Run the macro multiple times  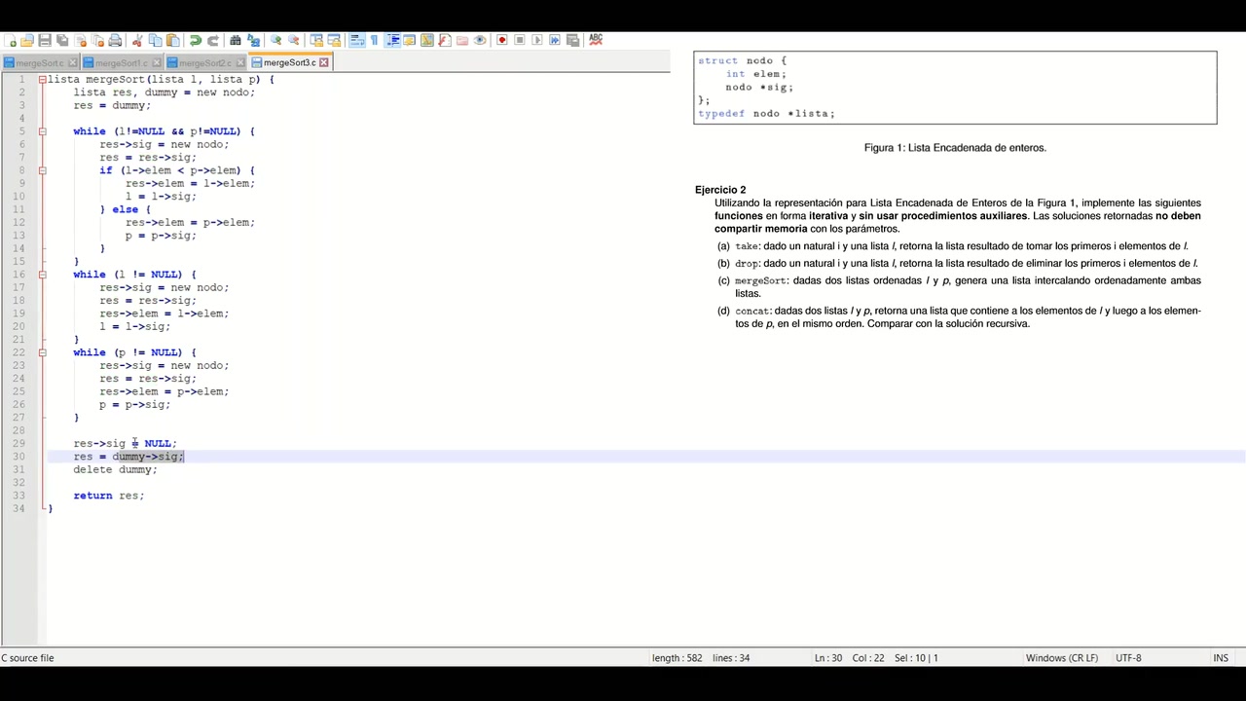click(x=555, y=40)
